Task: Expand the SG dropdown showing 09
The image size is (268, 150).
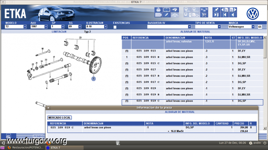Action: point(80,27)
